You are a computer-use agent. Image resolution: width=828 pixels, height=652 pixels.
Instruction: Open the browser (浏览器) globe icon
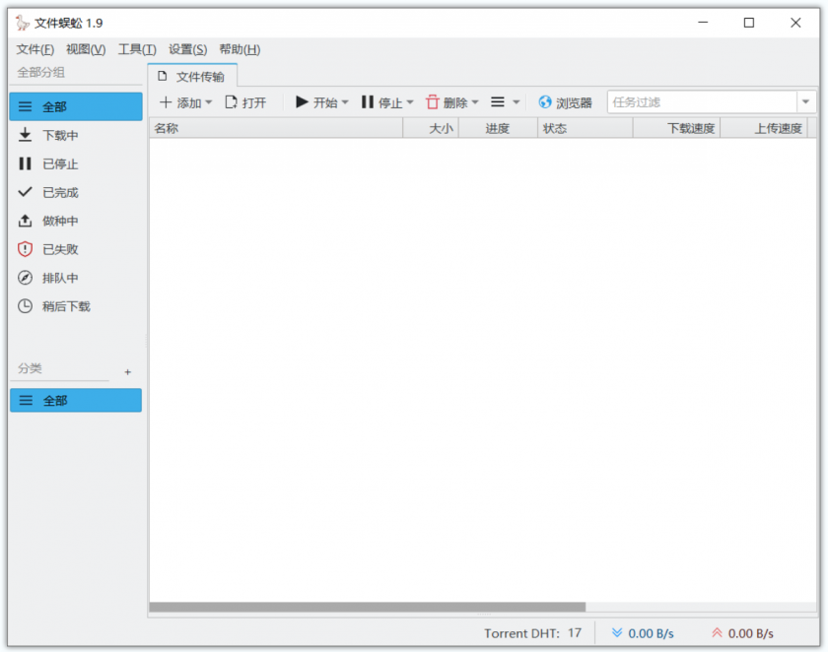point(545,102)
